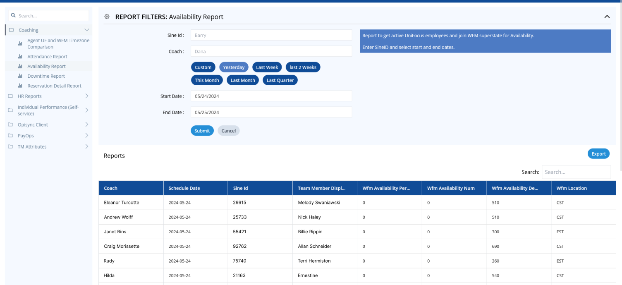The image size is (622, 285).
Task: Expand the Opisync Client chevron
Action: click(x=86, y=125)
